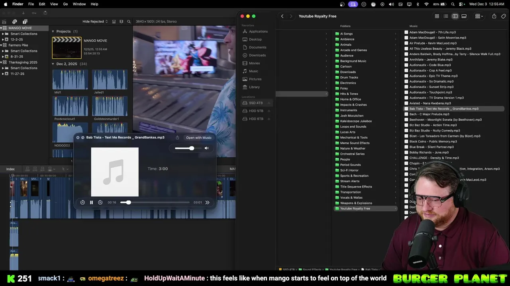Search the Final Cut browser
The height and width of the screenshot is (286, 510).
point(129,21)
